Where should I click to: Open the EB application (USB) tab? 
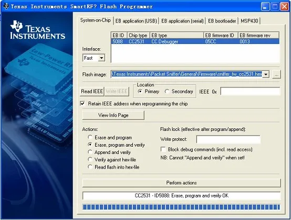click(136, 21)
